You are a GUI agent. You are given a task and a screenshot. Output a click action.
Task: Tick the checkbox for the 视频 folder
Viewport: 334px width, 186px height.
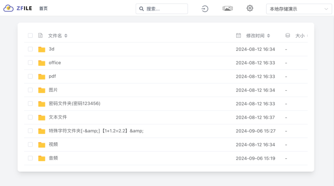click(x=30, y=145)
